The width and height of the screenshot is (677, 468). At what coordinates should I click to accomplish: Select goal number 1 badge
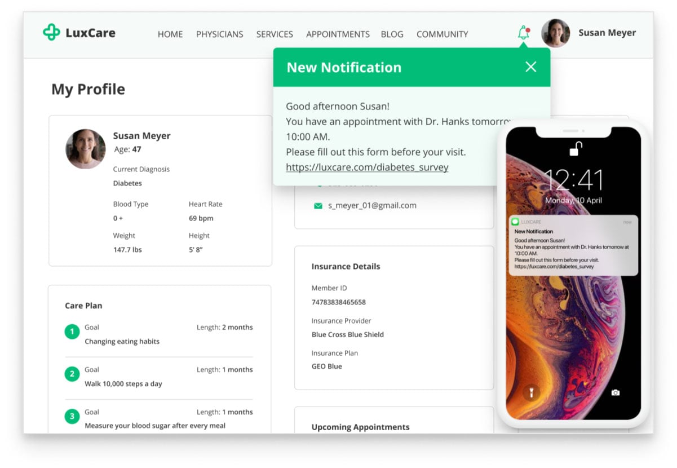[x=72, y=332]
